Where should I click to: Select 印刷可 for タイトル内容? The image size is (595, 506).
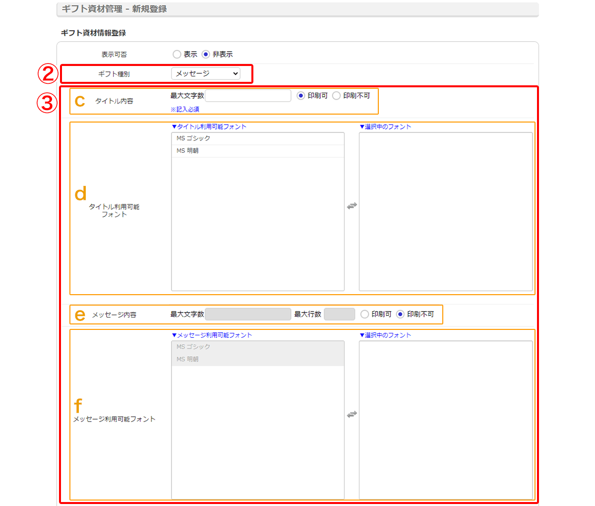click(300, 96)
